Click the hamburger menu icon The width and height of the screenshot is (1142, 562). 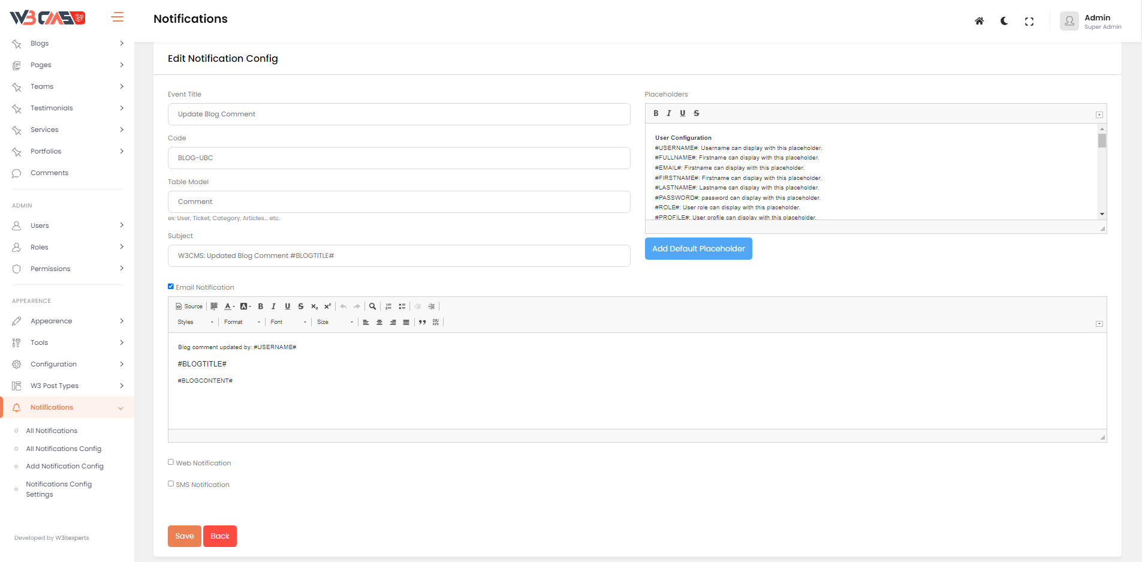tap(117, 17)
